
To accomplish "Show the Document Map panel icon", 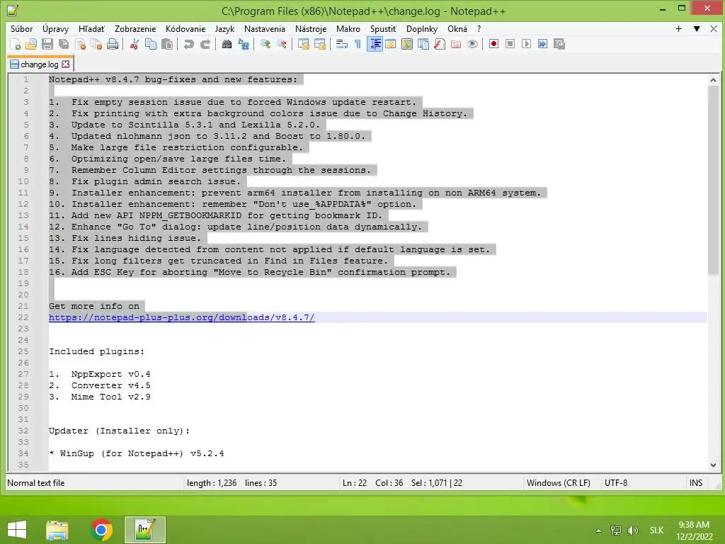I will point(407,44).
